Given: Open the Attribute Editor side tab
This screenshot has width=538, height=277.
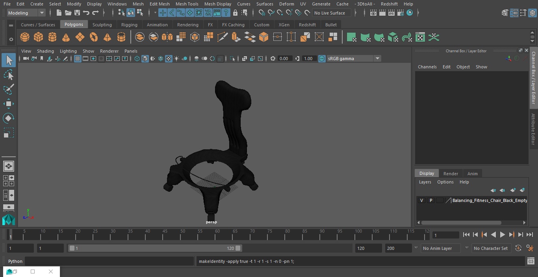Looking at the screenshot, I should pyautogui.click(x=533, y=129).
